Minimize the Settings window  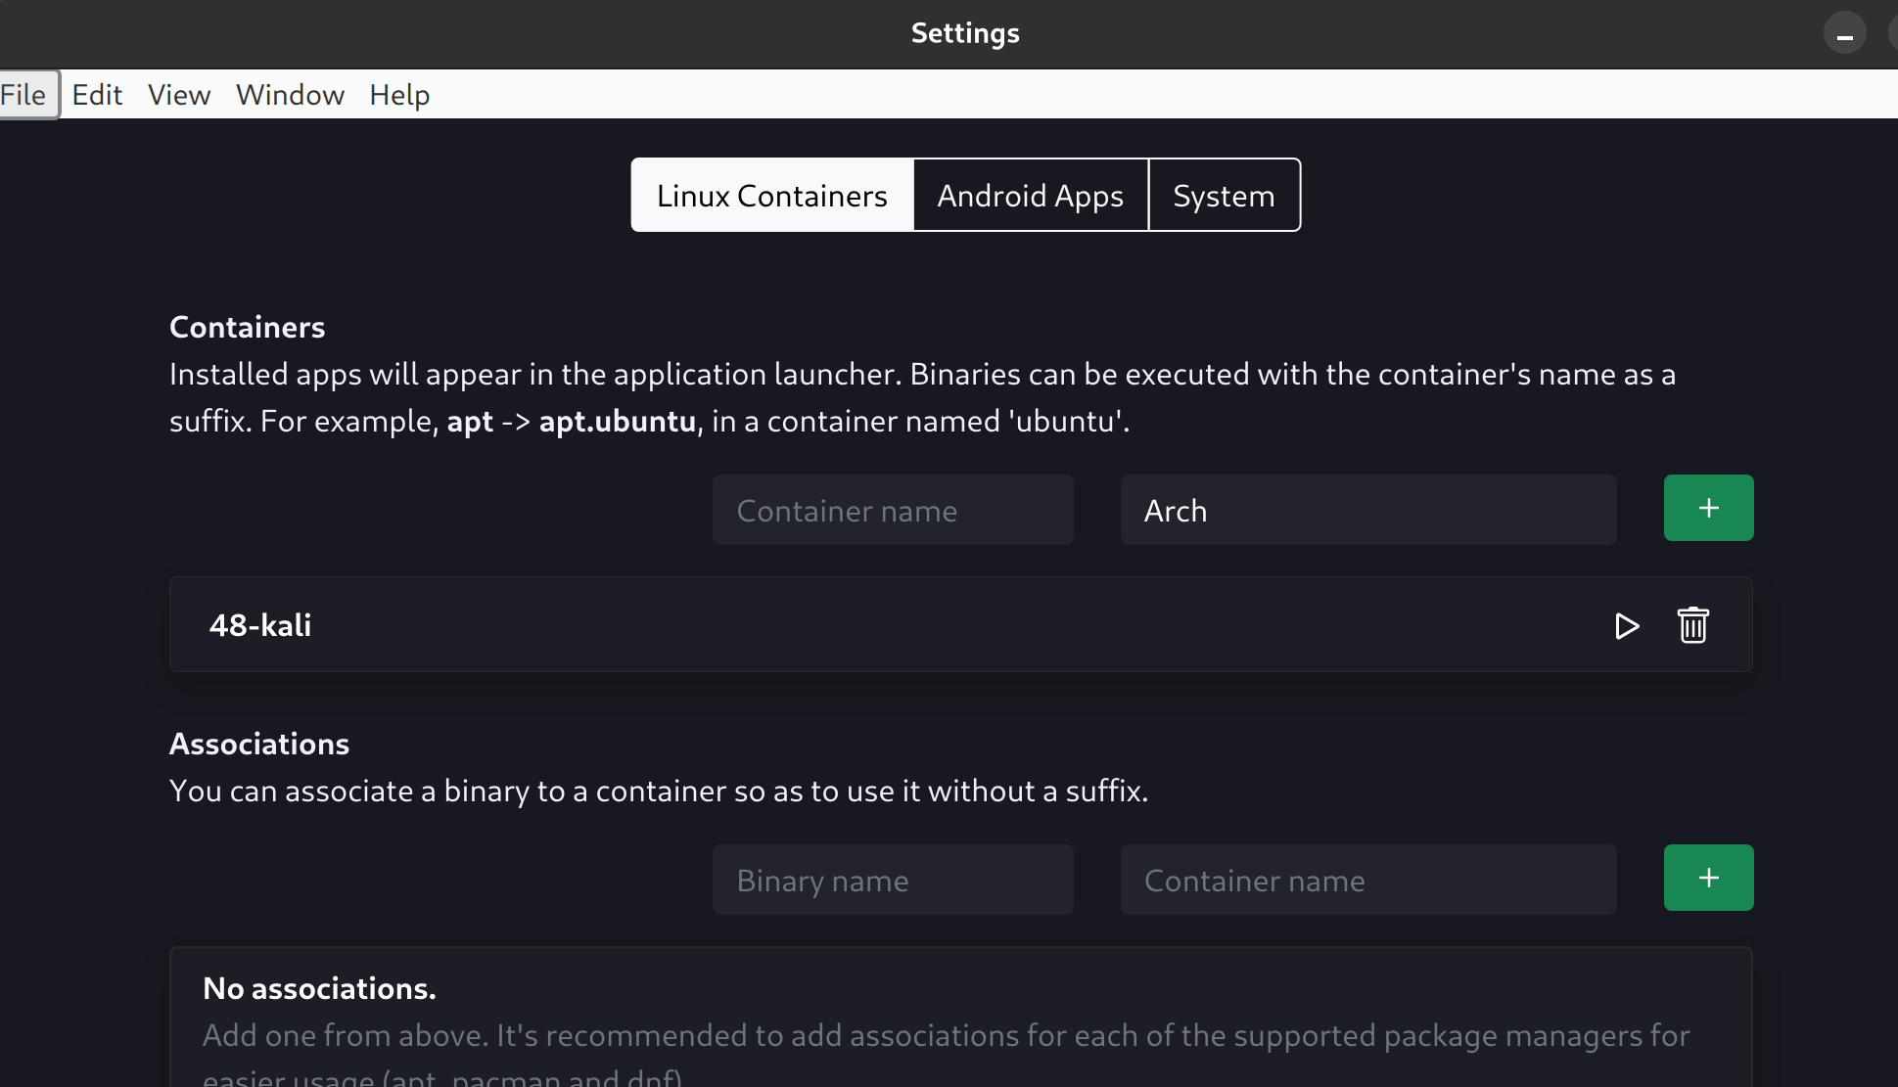click(x=1844, y=35)
